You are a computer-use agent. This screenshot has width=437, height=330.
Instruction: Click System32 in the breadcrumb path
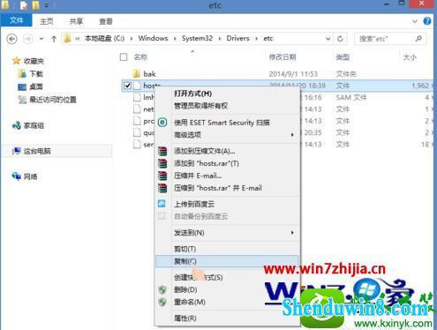pos(197,38)
